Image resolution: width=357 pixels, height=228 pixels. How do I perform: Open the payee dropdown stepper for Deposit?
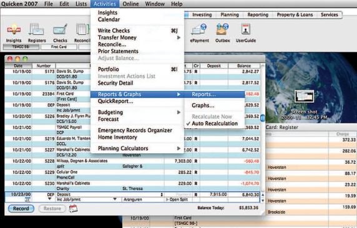click(162, 194)
